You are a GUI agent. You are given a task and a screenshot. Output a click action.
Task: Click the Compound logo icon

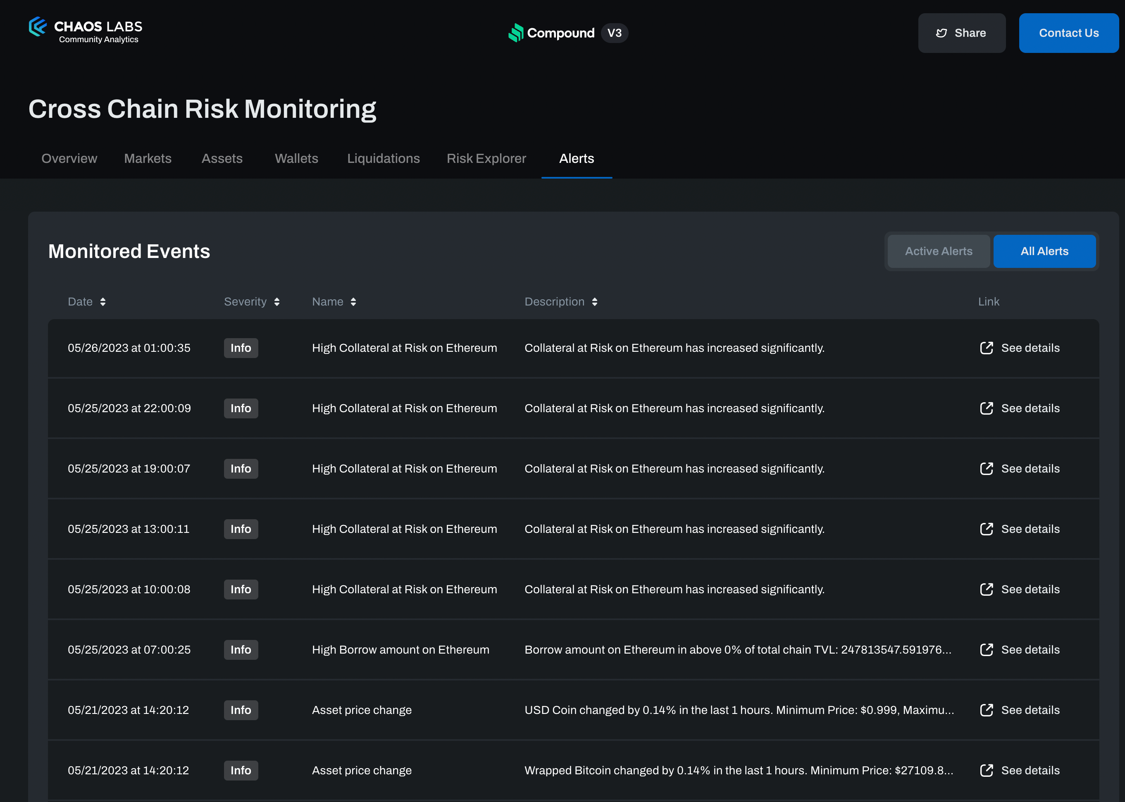(x=516, y=33)
